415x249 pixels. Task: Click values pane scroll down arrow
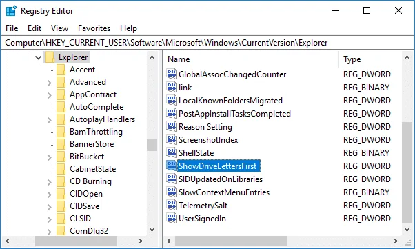point(407,230)
